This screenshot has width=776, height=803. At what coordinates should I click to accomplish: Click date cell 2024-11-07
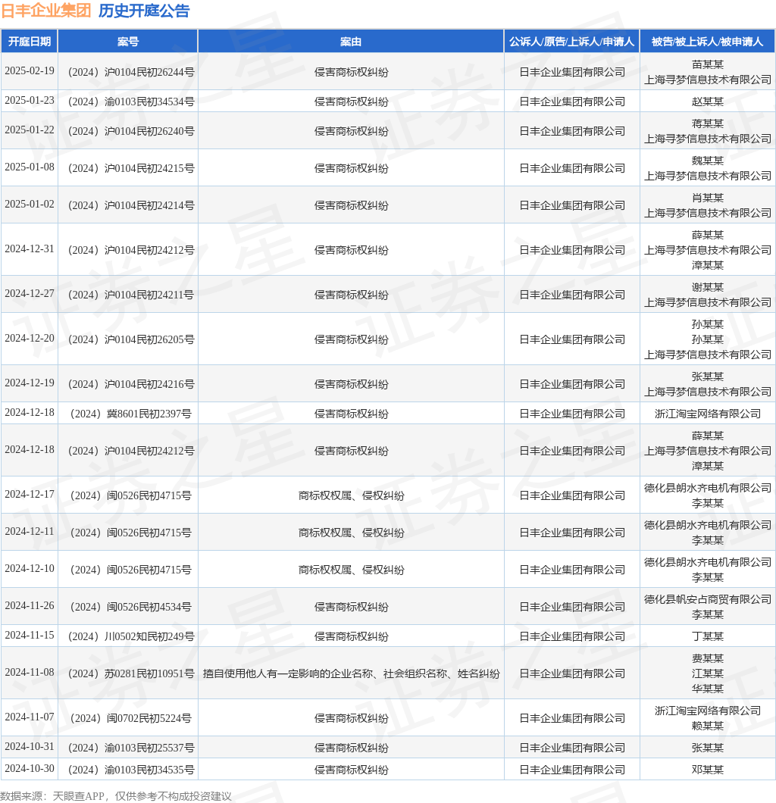(30, 717)
